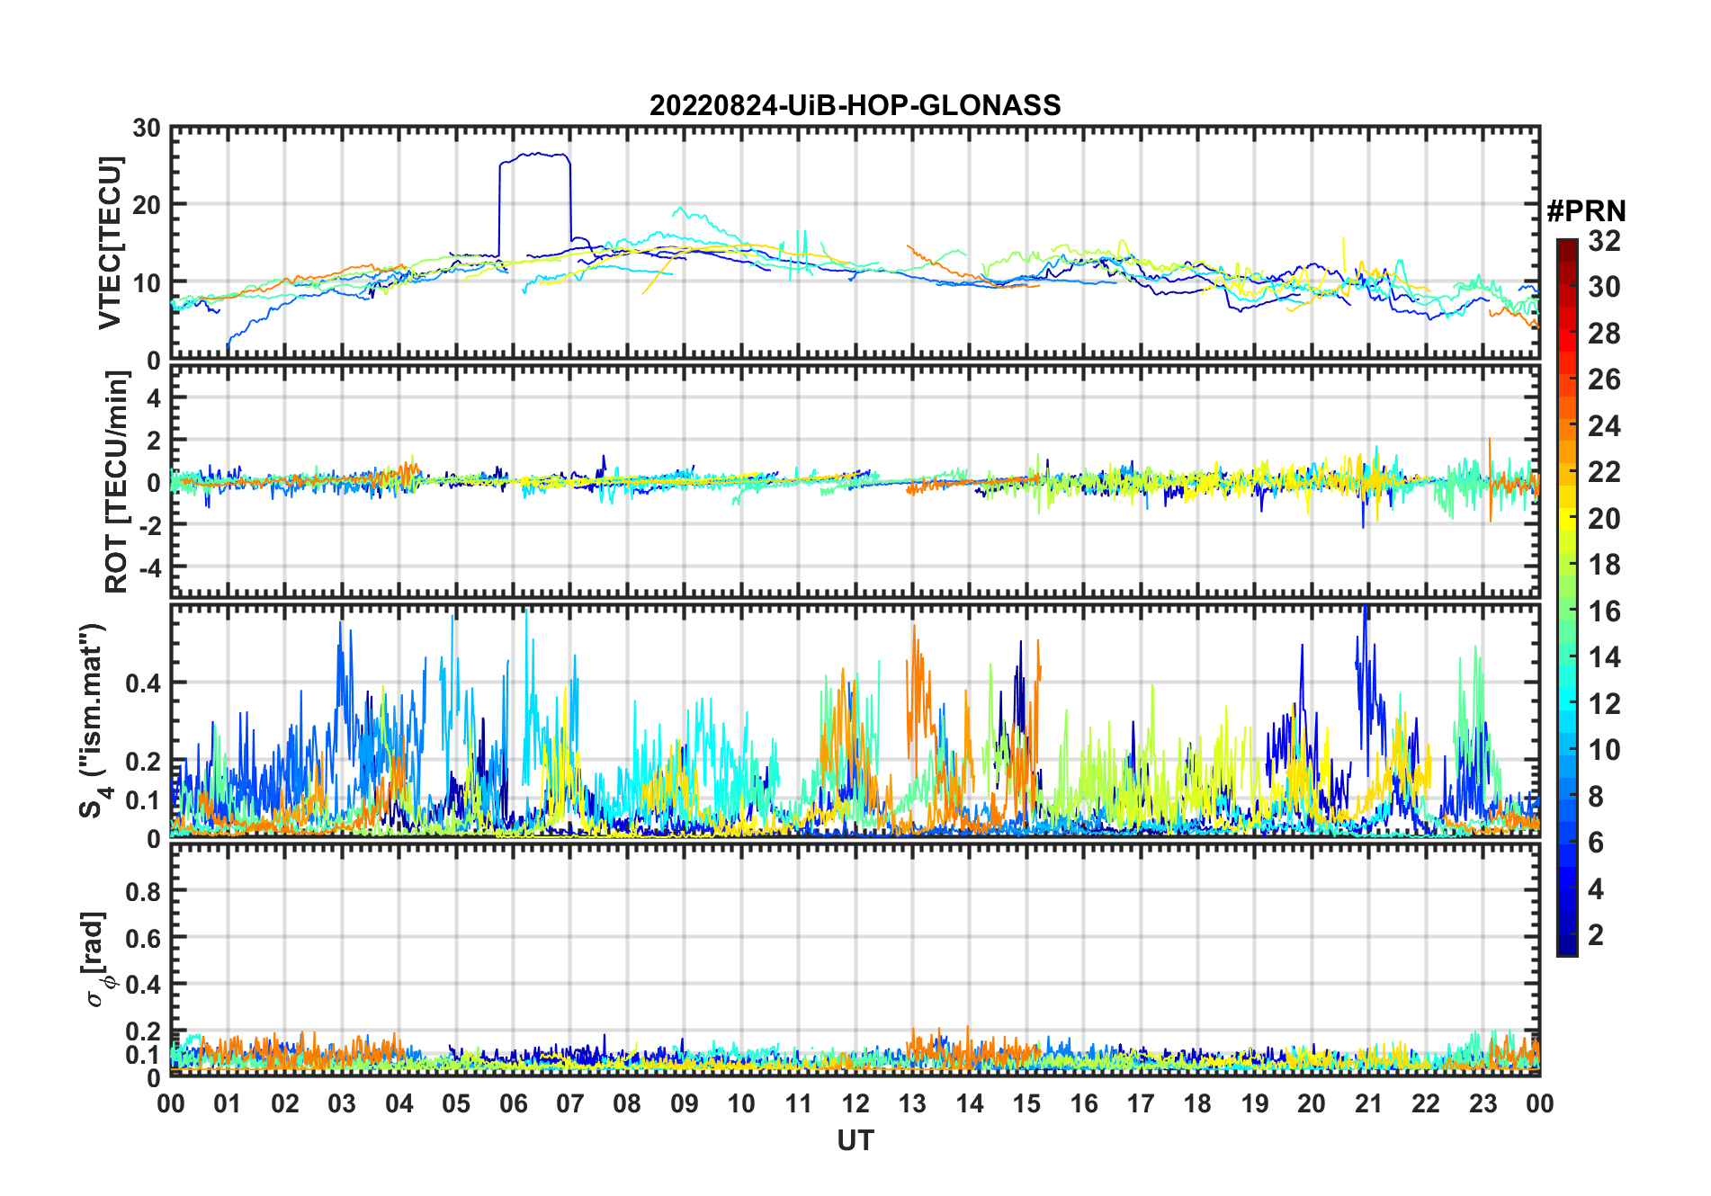Click the VTEC[TECU] y-axis label
Image resolution: width=1711 pixels, height=1196 pixels.
[x=110, y=244]
